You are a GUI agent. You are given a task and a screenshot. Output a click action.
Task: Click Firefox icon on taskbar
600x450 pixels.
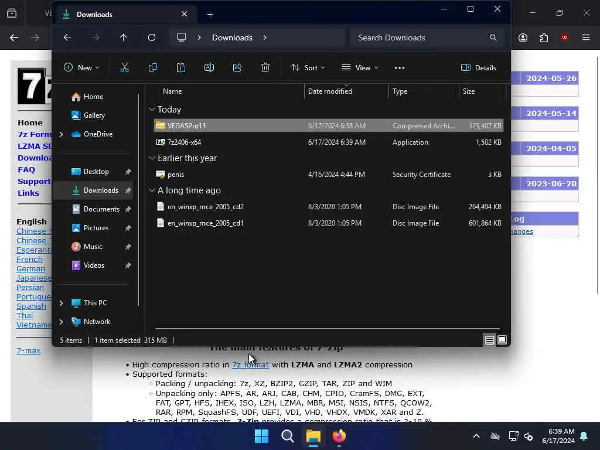click(x=339, y=436)
